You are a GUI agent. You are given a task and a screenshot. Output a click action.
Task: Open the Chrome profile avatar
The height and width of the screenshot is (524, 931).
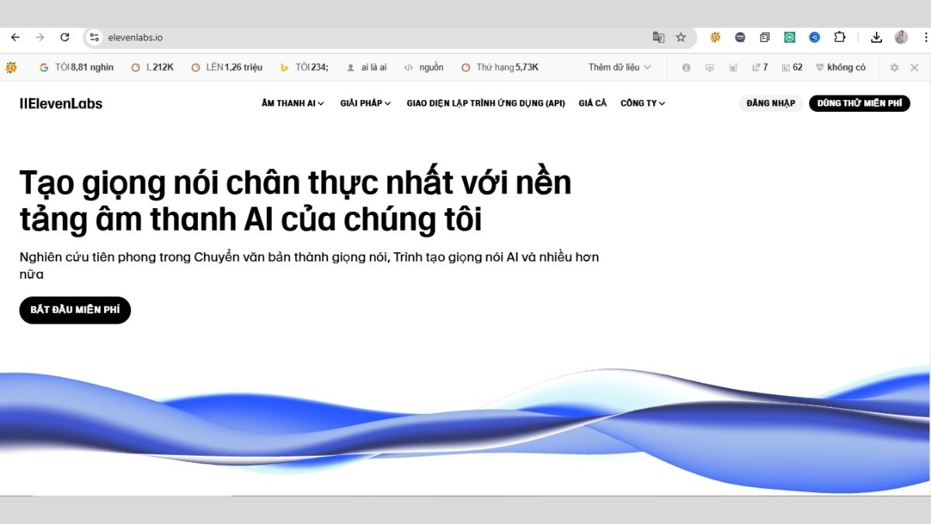click(901, 37)
